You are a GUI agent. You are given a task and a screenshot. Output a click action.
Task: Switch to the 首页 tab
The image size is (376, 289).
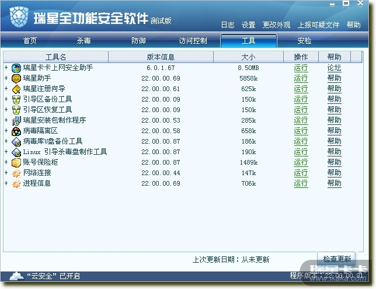(x=30, y=40)
